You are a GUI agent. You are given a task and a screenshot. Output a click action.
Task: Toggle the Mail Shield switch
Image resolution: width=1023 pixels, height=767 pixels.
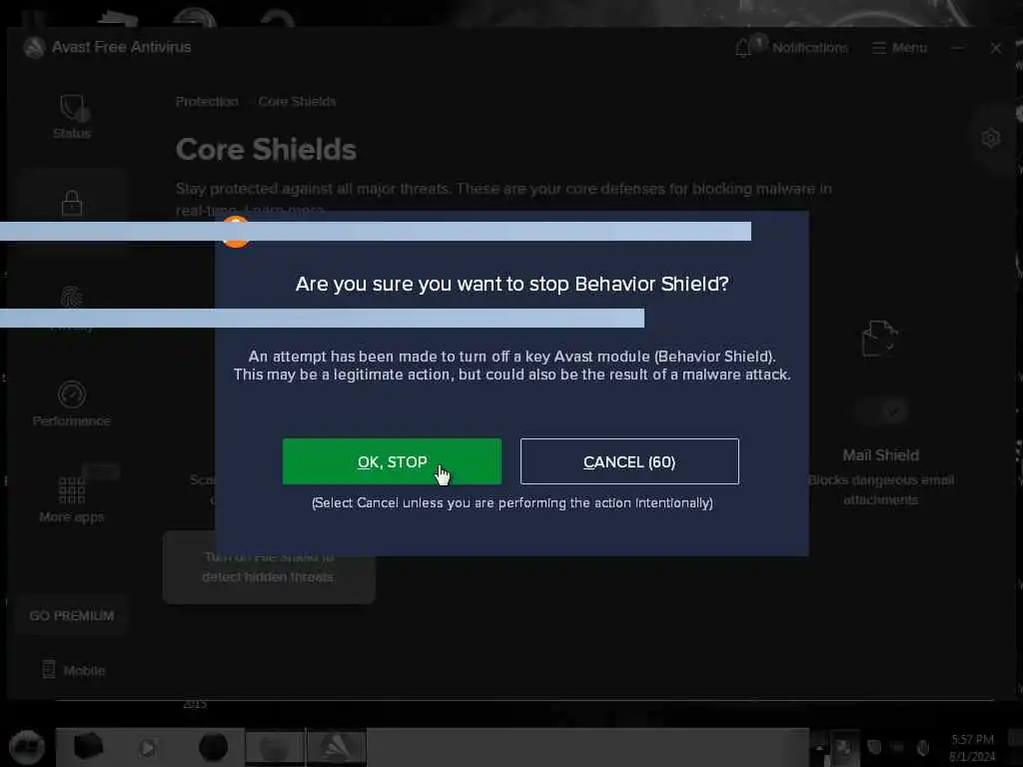[x=882, y=410]
